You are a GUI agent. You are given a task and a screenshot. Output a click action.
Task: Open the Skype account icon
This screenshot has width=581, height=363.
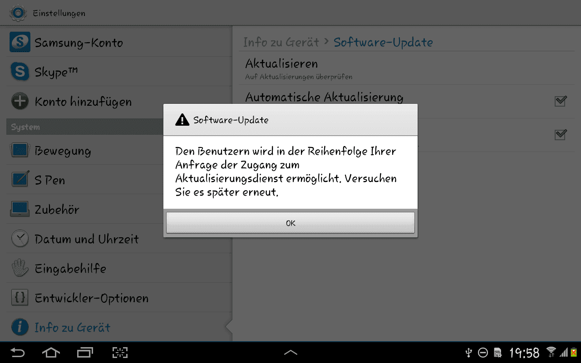coord(20,72)
